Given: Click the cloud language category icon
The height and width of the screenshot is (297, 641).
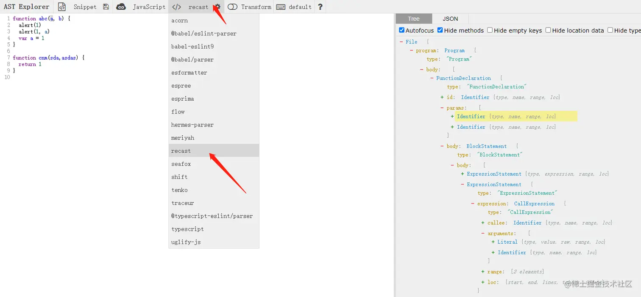Looking at the screenshot, I should (x=121, y=7).
